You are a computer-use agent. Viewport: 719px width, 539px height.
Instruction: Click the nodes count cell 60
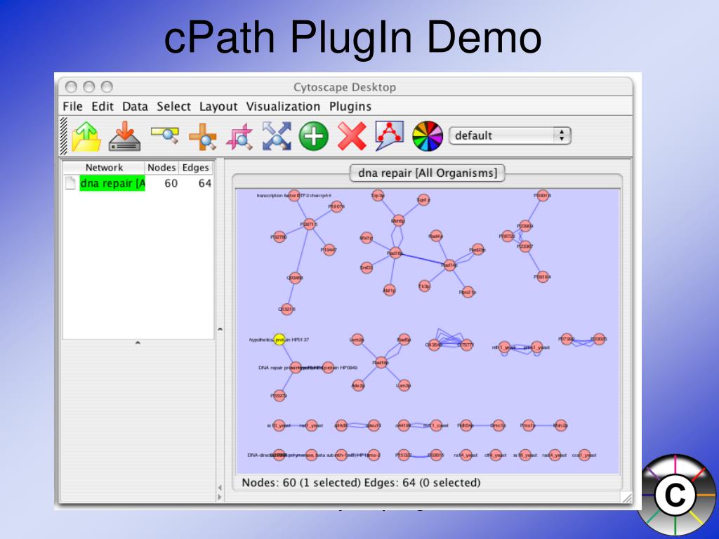(171, 183)
